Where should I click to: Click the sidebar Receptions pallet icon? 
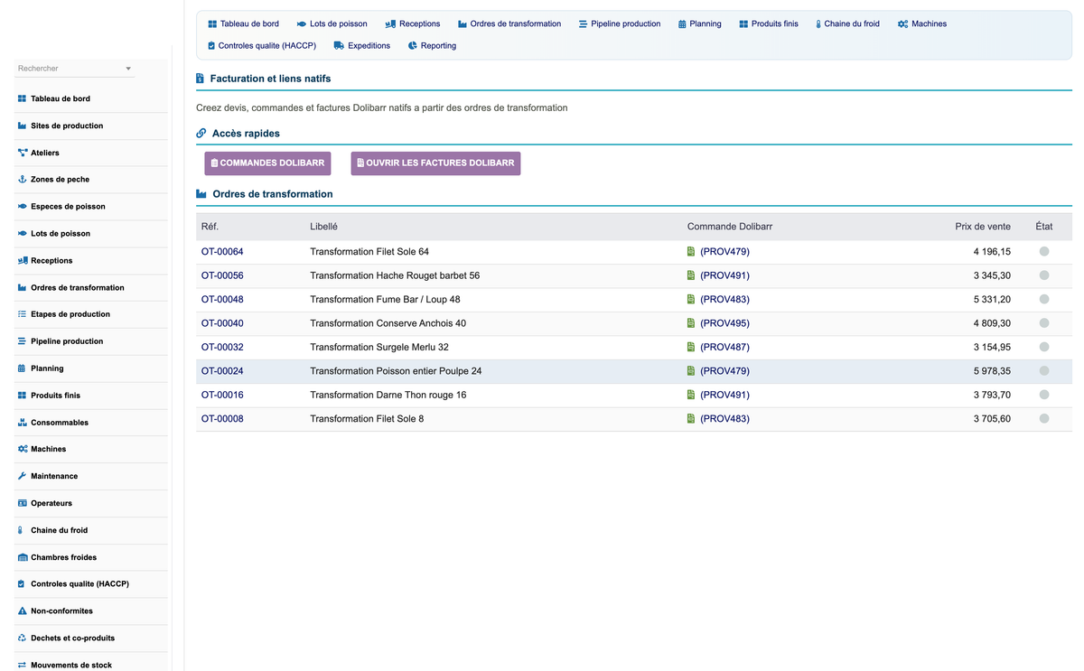click(22, 260)
